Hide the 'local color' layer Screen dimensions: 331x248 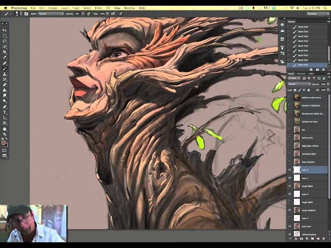(290, 226)
